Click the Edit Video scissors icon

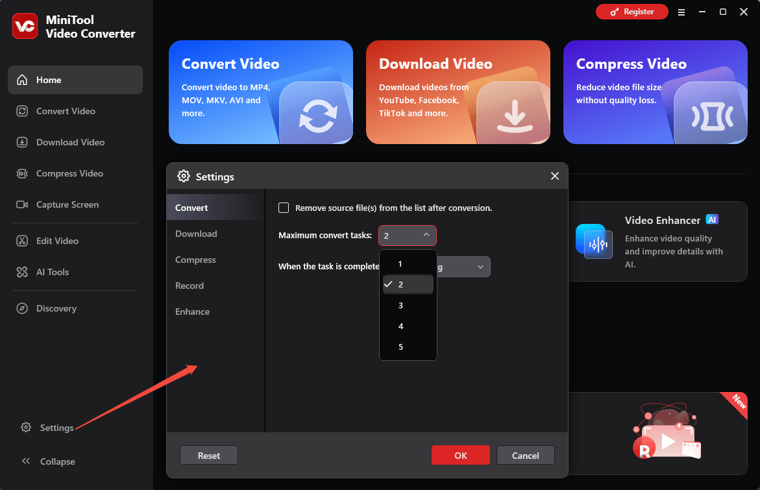(x=22, y=241)
